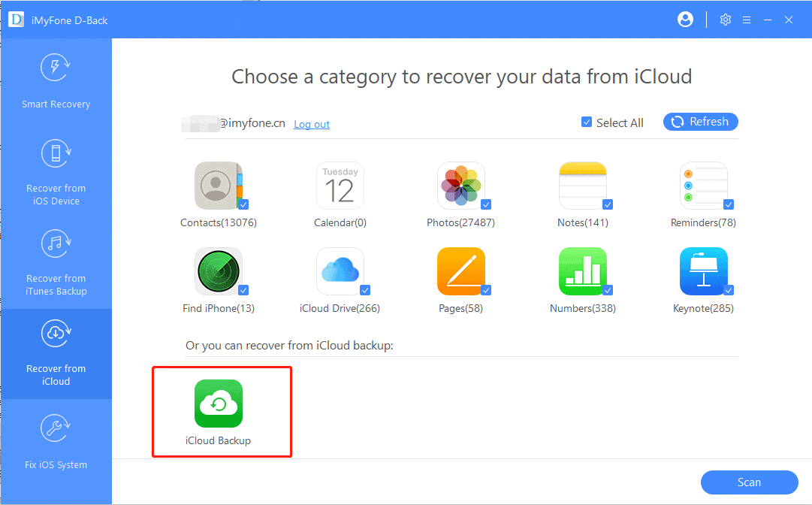Toggle the Reminders checkbox
Viewport: 812px width, 505px height.
click(729, 204)
